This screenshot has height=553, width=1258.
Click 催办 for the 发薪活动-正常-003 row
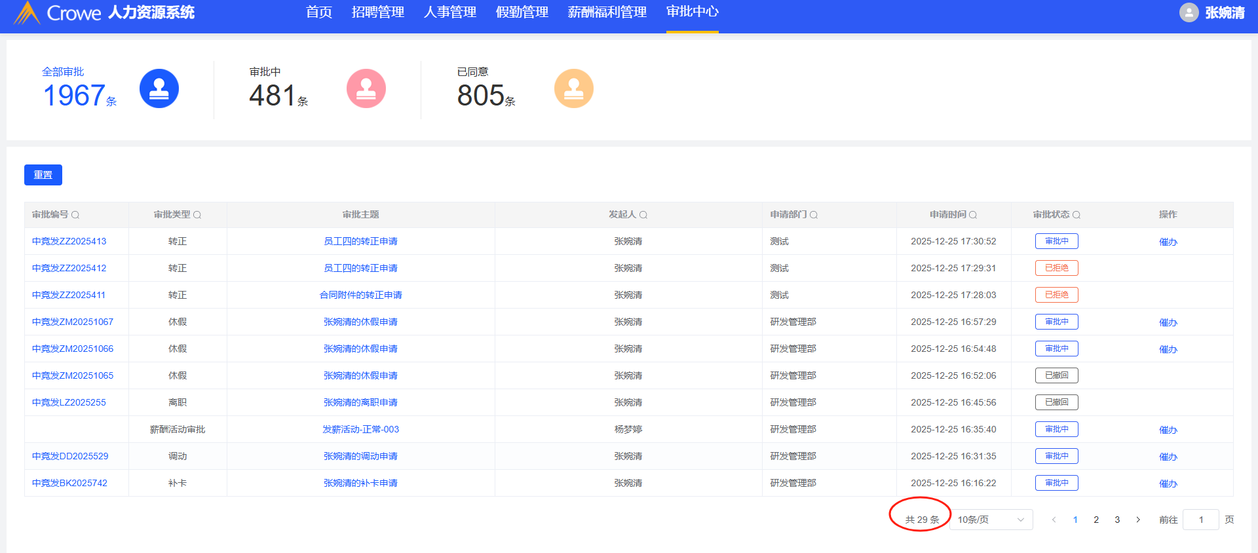[1168, 430]
